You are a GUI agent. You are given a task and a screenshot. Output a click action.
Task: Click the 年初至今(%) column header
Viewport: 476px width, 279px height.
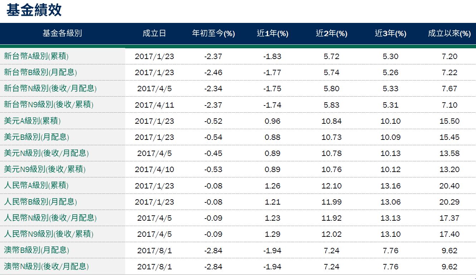pos(214,33)
